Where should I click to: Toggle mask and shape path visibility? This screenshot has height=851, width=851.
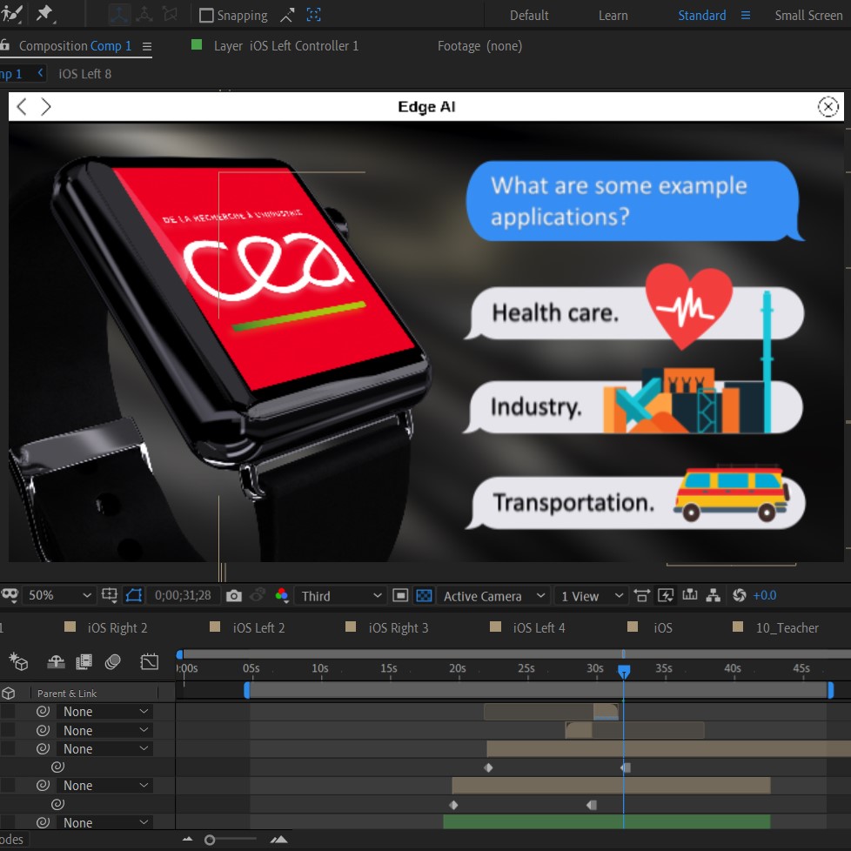133,595
